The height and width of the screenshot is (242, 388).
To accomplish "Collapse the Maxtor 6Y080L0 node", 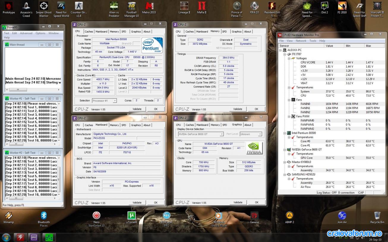I will pos(285,162).
